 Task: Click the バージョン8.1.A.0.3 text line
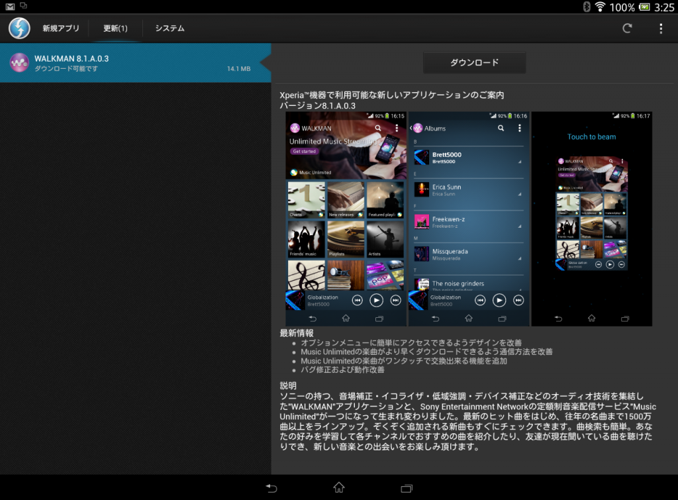[317, 105]
